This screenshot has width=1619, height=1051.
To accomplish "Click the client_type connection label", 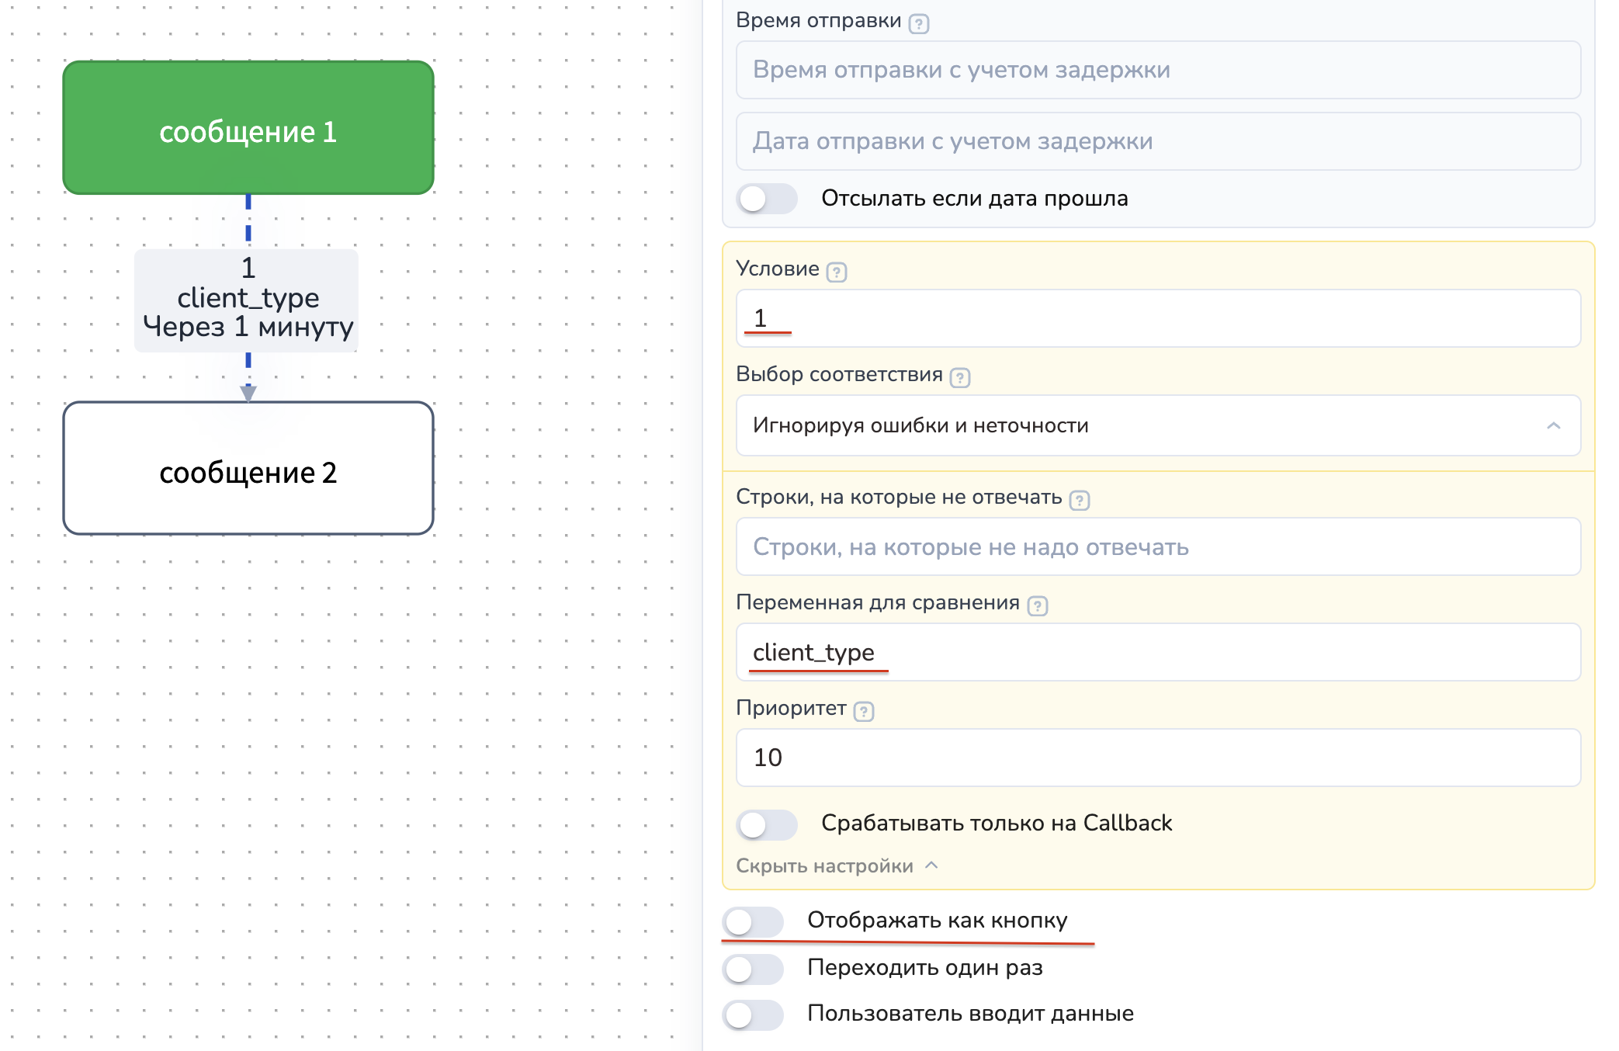I will (247, 300).
